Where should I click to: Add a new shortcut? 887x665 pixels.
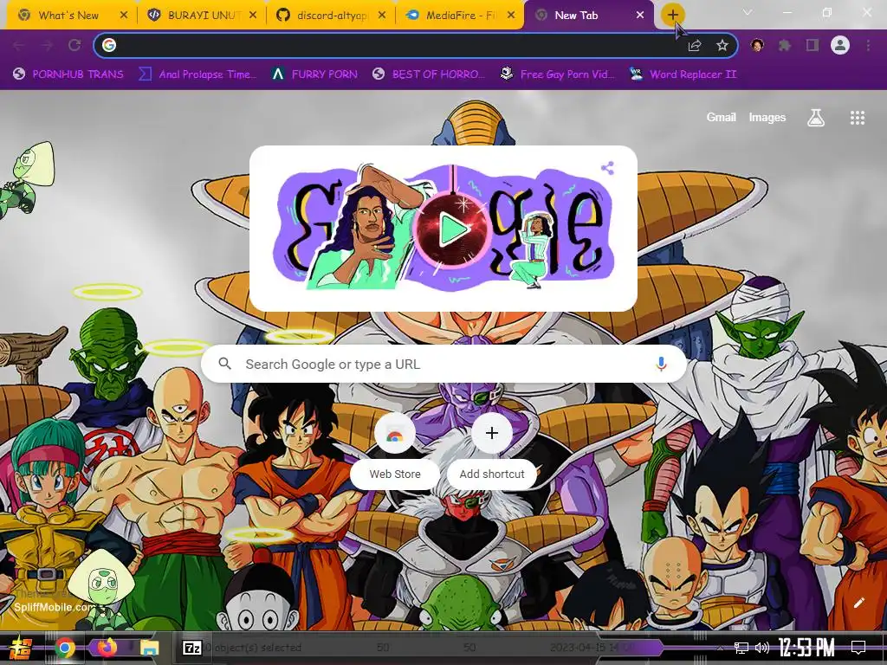click(492, 450)
